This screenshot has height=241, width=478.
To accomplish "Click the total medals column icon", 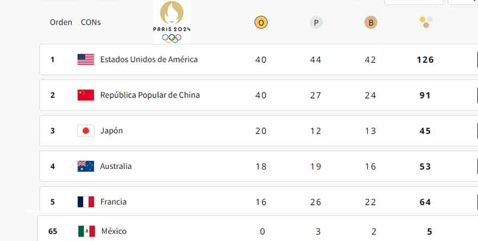I will (x=425, y=22).
